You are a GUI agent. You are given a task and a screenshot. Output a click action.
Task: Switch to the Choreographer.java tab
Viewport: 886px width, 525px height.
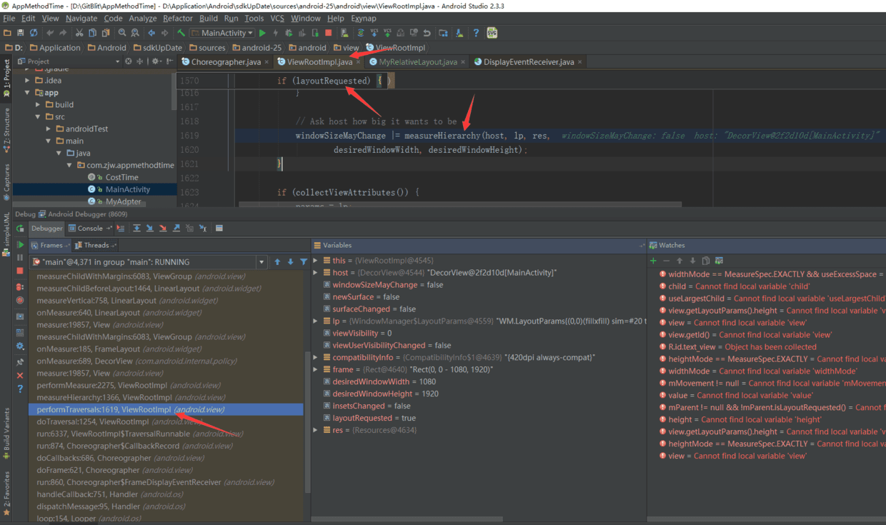225,62
